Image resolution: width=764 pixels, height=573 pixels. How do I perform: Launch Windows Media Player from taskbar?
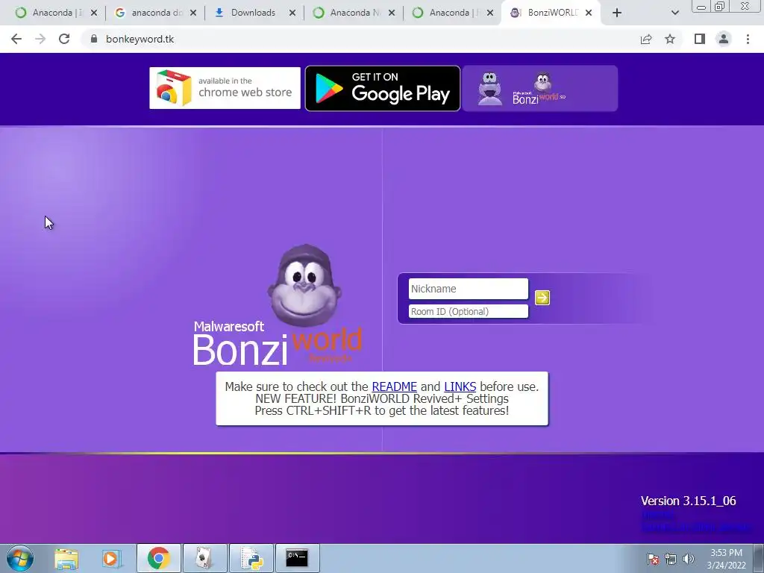[x=112, y=559]
